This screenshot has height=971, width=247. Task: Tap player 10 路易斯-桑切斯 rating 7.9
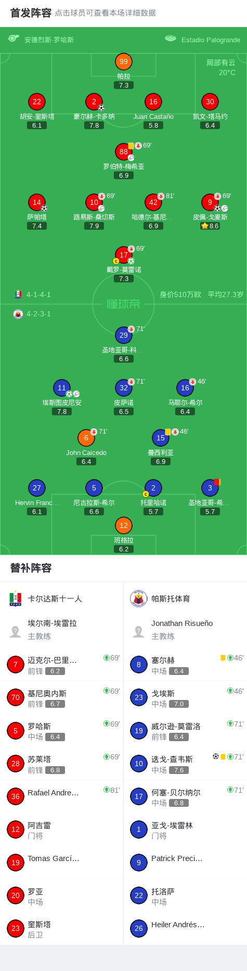(x=94, y=226)
